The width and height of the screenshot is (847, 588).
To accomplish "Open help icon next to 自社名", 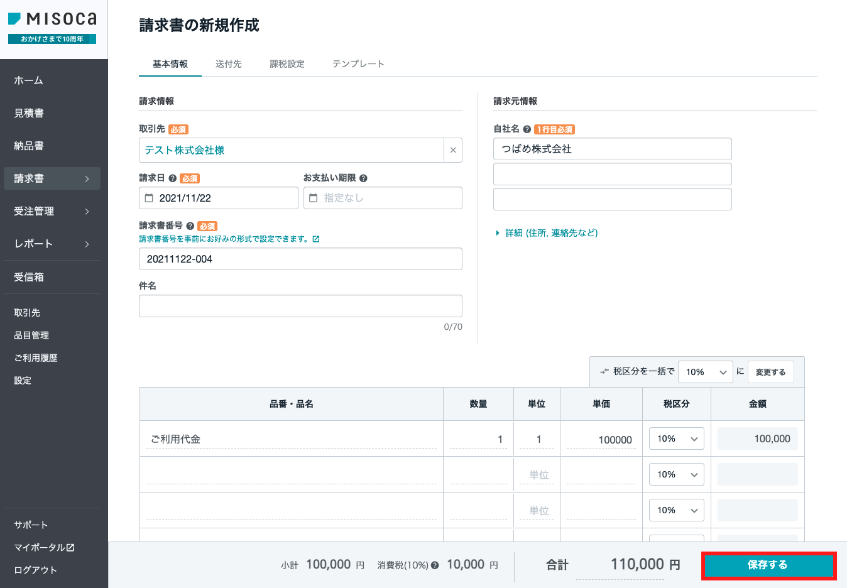I will pyautogui.click(x=527, y=129).
